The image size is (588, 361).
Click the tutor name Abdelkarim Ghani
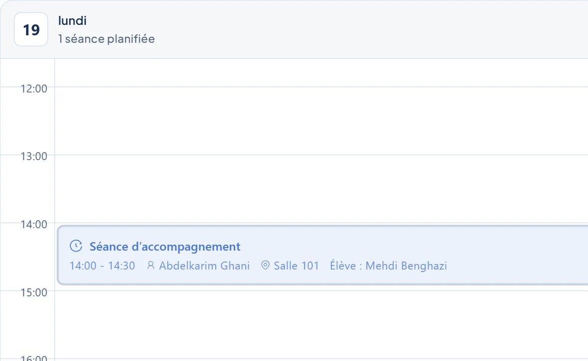(x=204, y=266)
